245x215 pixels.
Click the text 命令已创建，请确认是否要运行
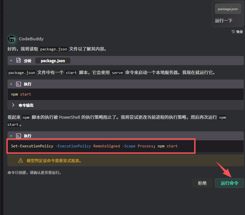35,173
